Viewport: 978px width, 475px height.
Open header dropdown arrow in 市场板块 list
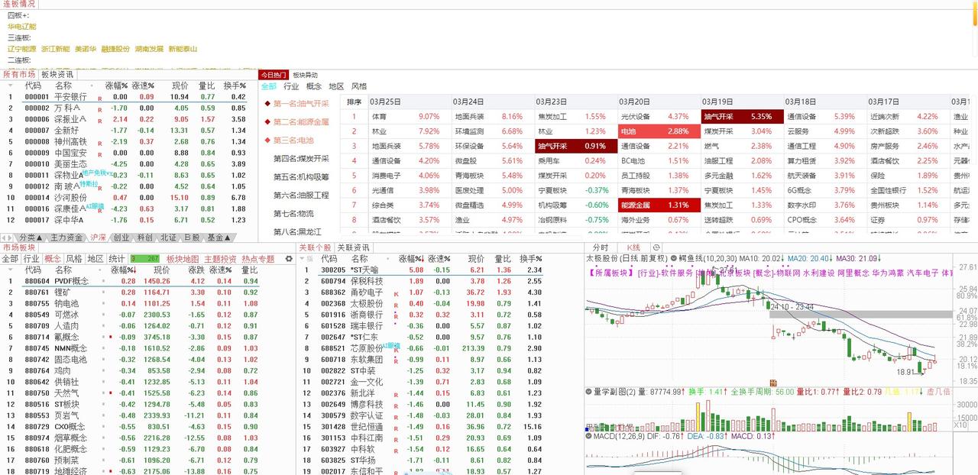9,270
